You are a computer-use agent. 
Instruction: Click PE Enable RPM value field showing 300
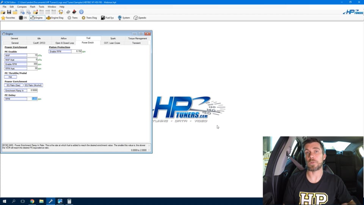32,64
